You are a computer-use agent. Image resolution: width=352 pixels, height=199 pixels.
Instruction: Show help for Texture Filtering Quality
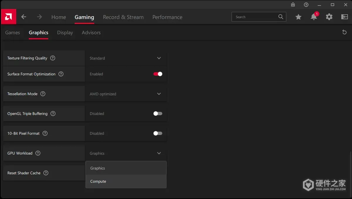[53, 58]
